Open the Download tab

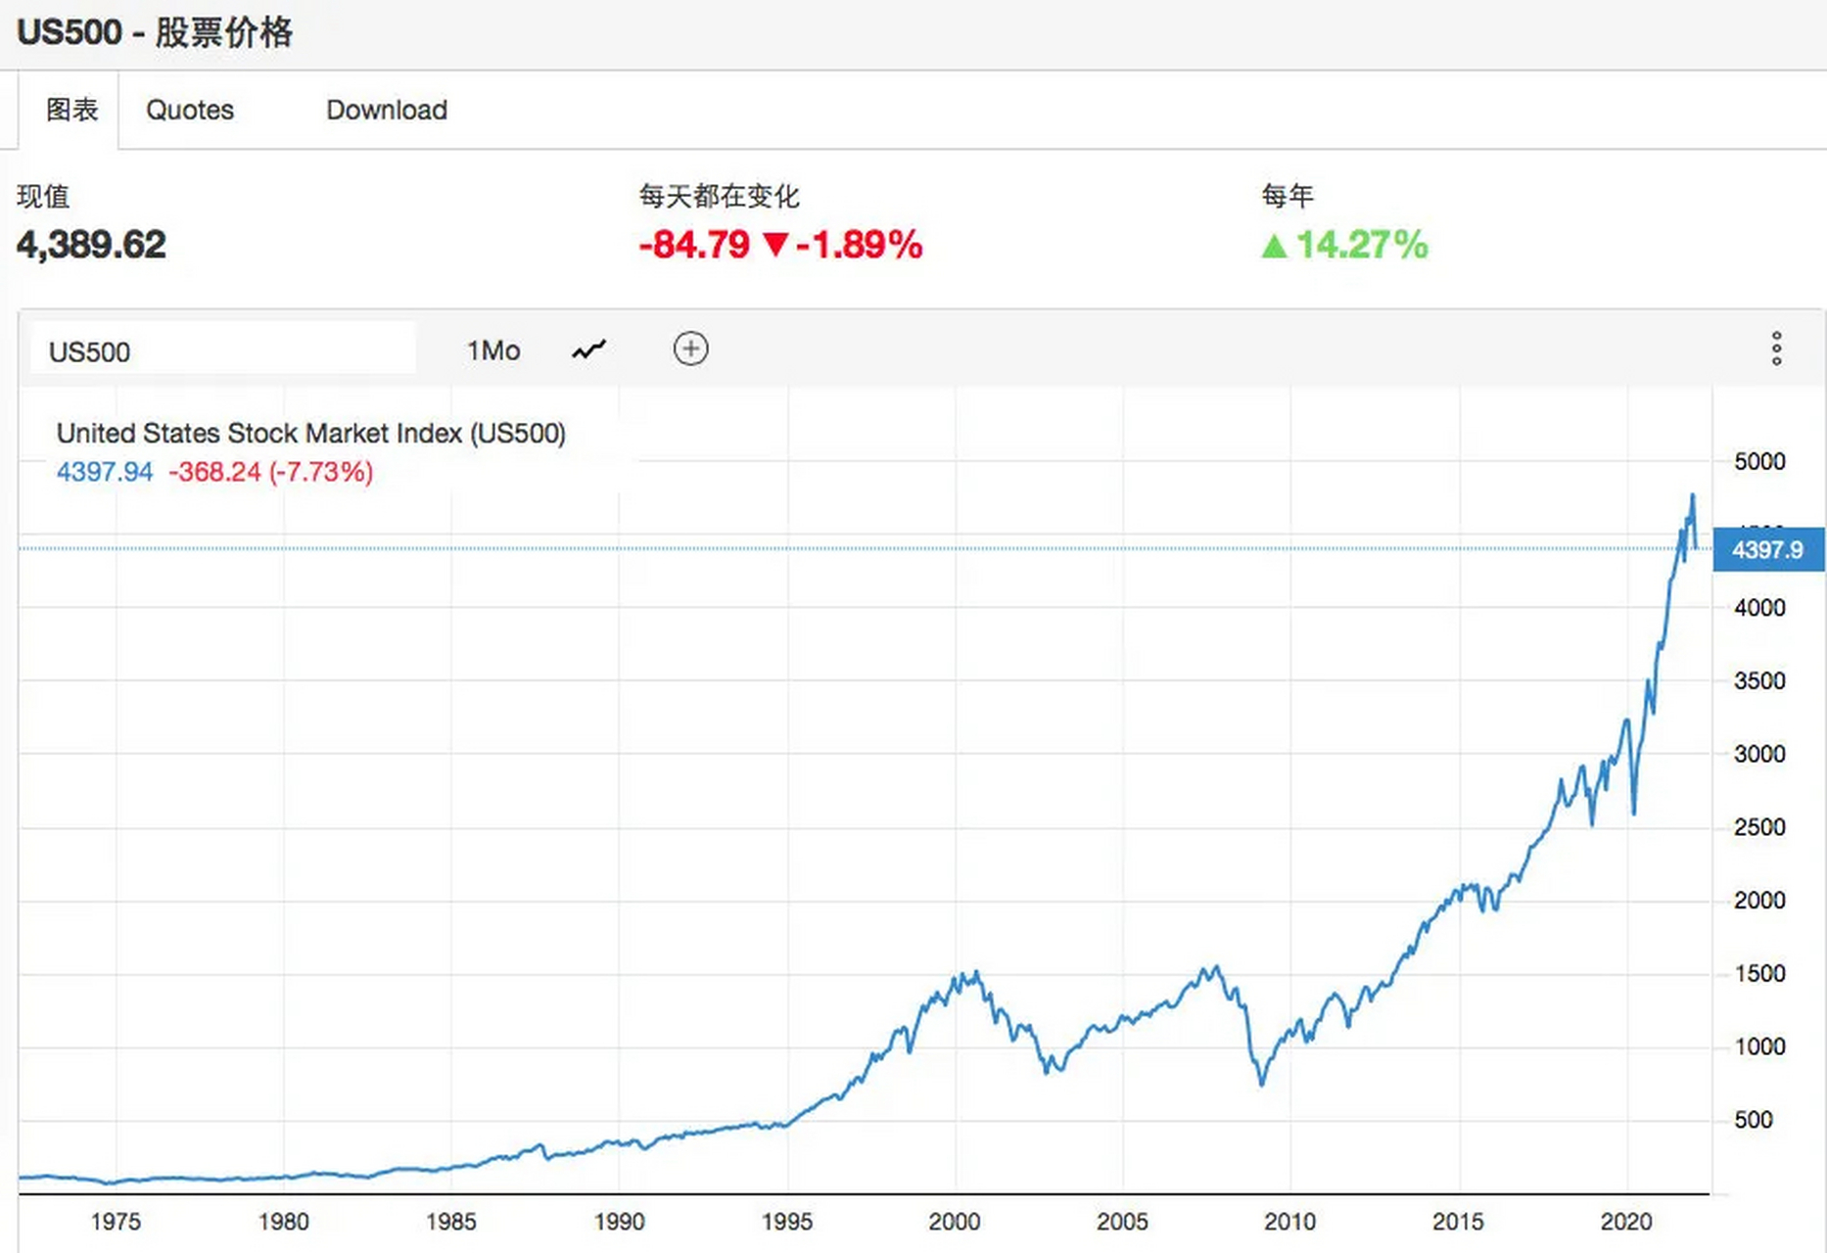(387, 110)
